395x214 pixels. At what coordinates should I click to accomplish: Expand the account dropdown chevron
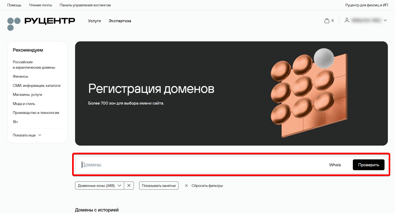(385, 20)
